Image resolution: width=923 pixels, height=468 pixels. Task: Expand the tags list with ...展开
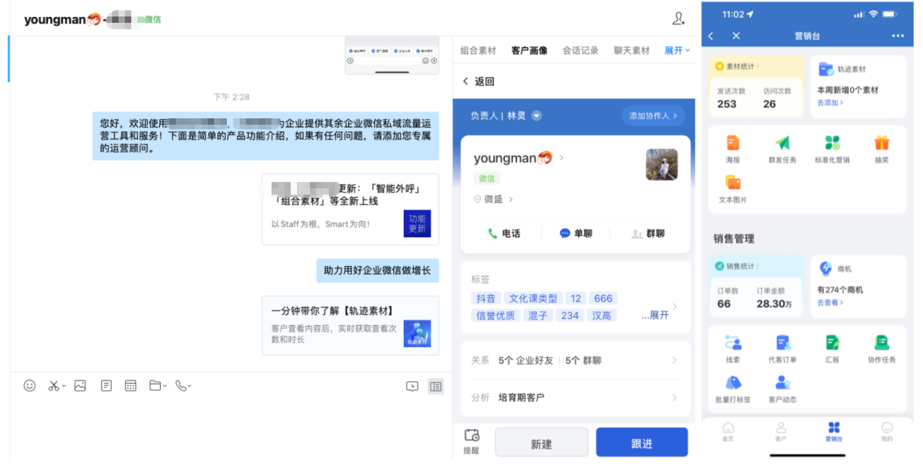coord(655,315)
